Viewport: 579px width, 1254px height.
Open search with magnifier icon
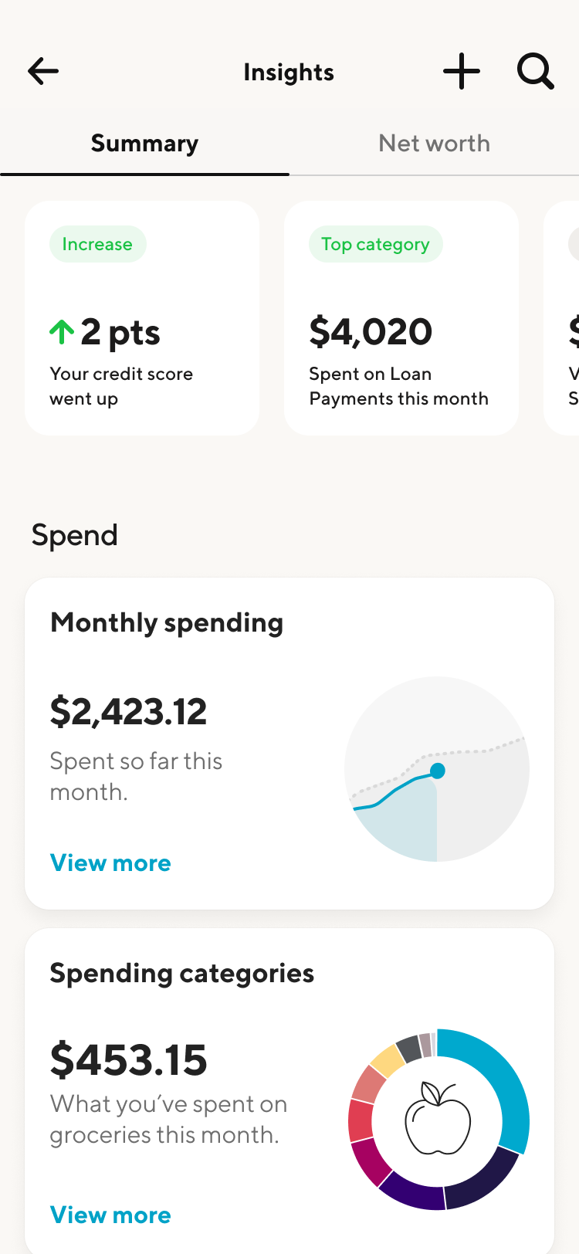tap(535, 72)
